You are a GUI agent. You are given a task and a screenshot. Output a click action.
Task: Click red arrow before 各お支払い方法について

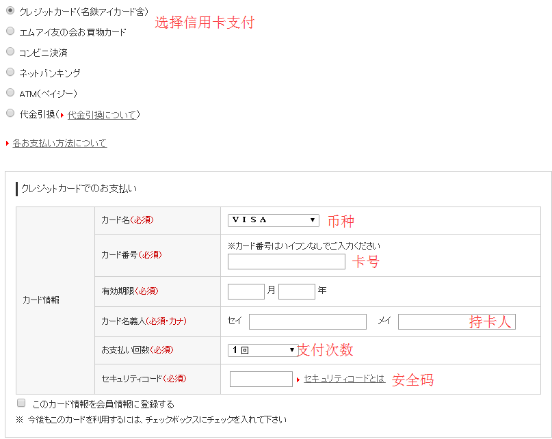click(8, 144)
